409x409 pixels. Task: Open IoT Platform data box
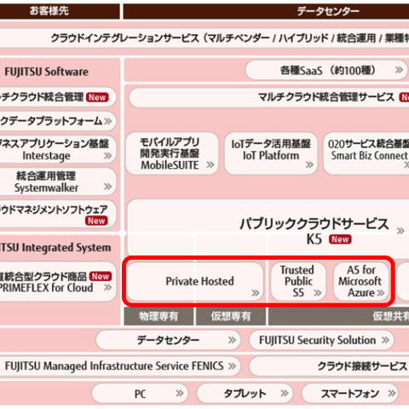tap(271, 153)
